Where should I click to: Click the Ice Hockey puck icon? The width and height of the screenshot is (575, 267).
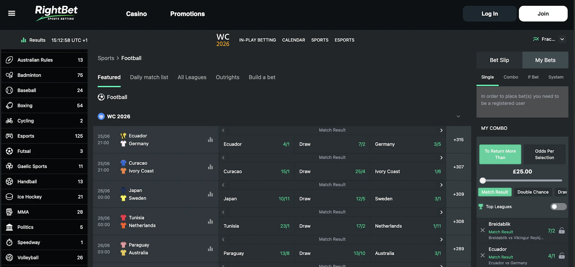[x=9, y=197]
